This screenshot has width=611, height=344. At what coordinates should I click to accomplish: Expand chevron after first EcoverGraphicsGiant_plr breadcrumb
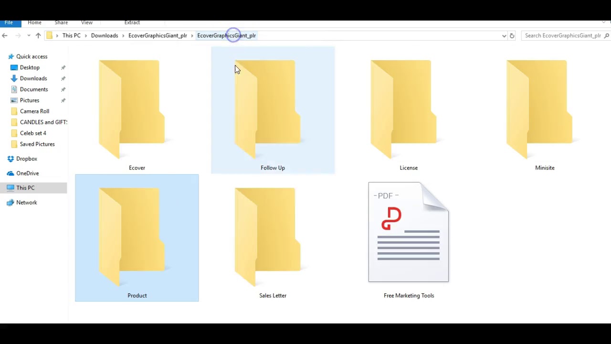click(x=192, y=35)
